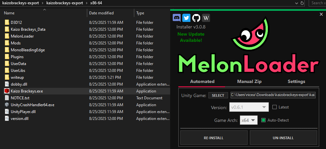Click the UN-INSTALL button
The image size is (326, 149).
pyautogui.click(x=283, y=138)
